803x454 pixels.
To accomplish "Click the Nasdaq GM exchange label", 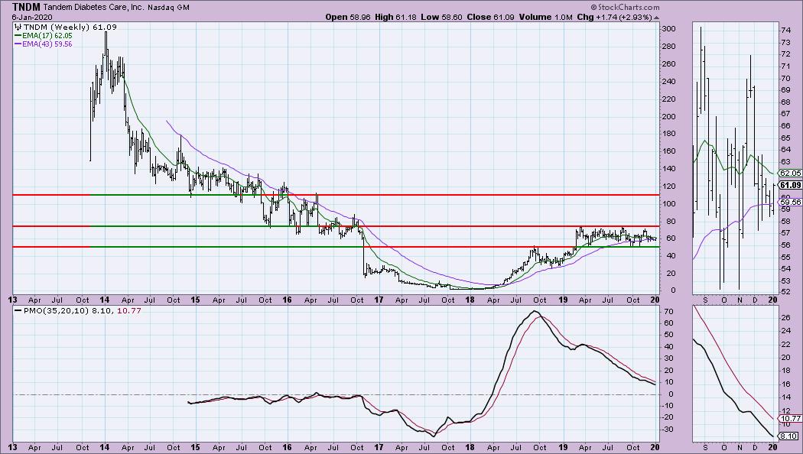I will pos(169,8).
